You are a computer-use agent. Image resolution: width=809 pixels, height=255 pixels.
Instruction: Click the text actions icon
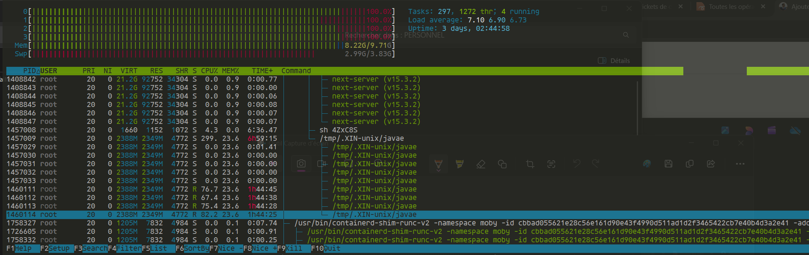click(x=551, y=164)
